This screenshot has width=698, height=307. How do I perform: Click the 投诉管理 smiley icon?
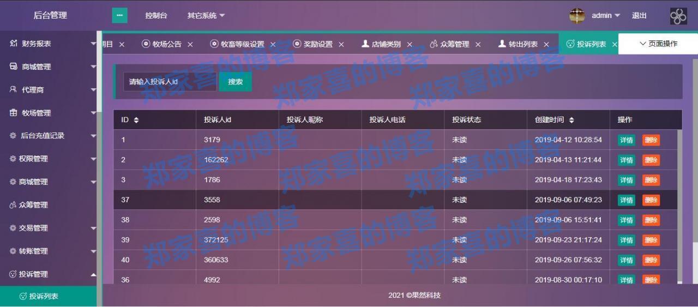pos(13,274)
